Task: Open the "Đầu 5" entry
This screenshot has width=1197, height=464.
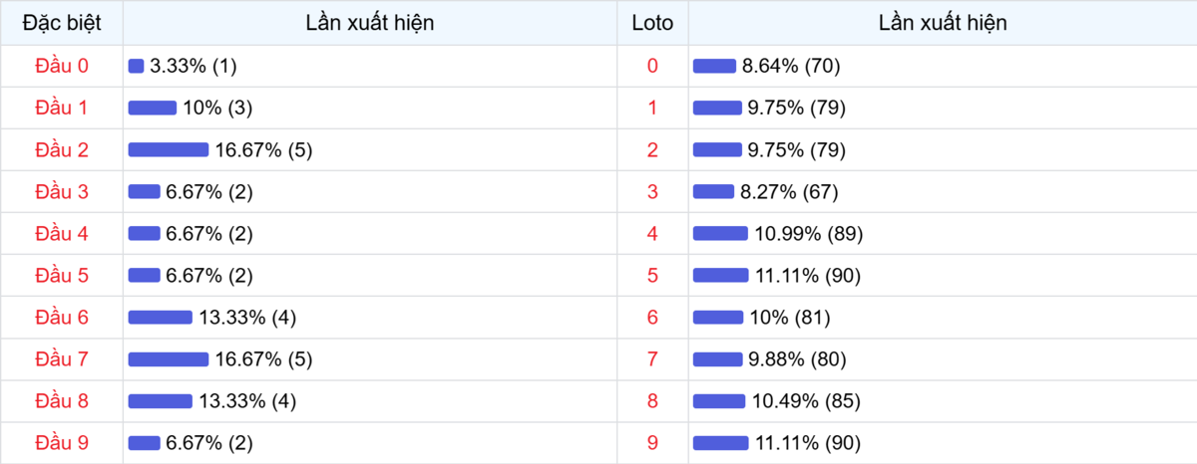Action: coord(62,276)
